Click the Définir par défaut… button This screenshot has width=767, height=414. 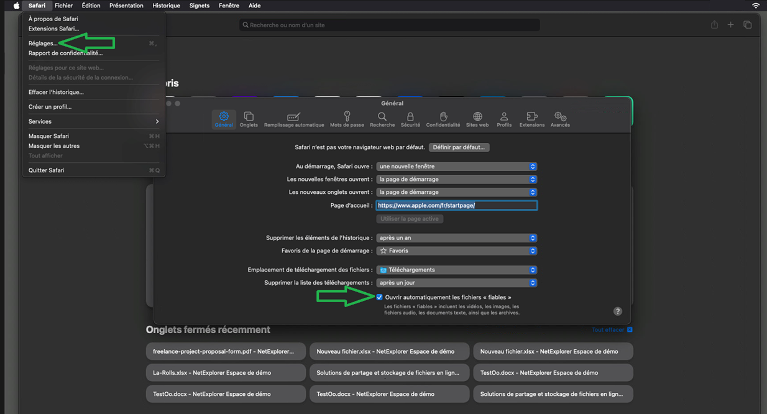(459, 147)
